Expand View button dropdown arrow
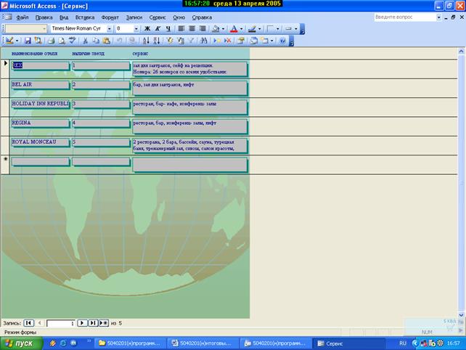This screenshot has height=350, width=466. point(17,41)
